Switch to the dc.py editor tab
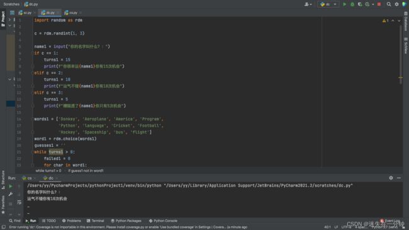This screenshot has width=409, height=230. (x=49, y=13)
